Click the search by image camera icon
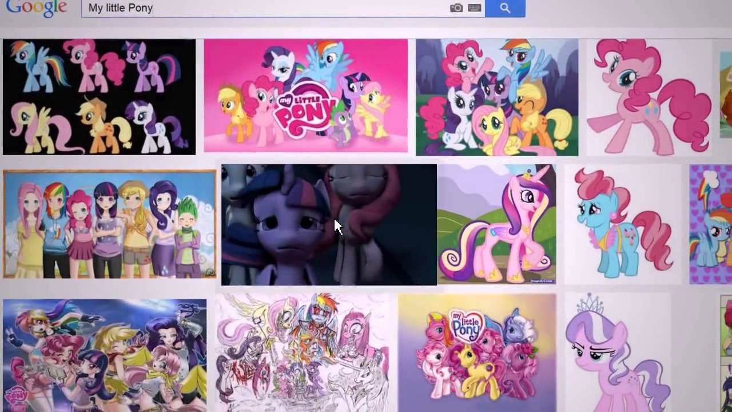This screenshot has height=412, width=732. click(x=456, y=8)
